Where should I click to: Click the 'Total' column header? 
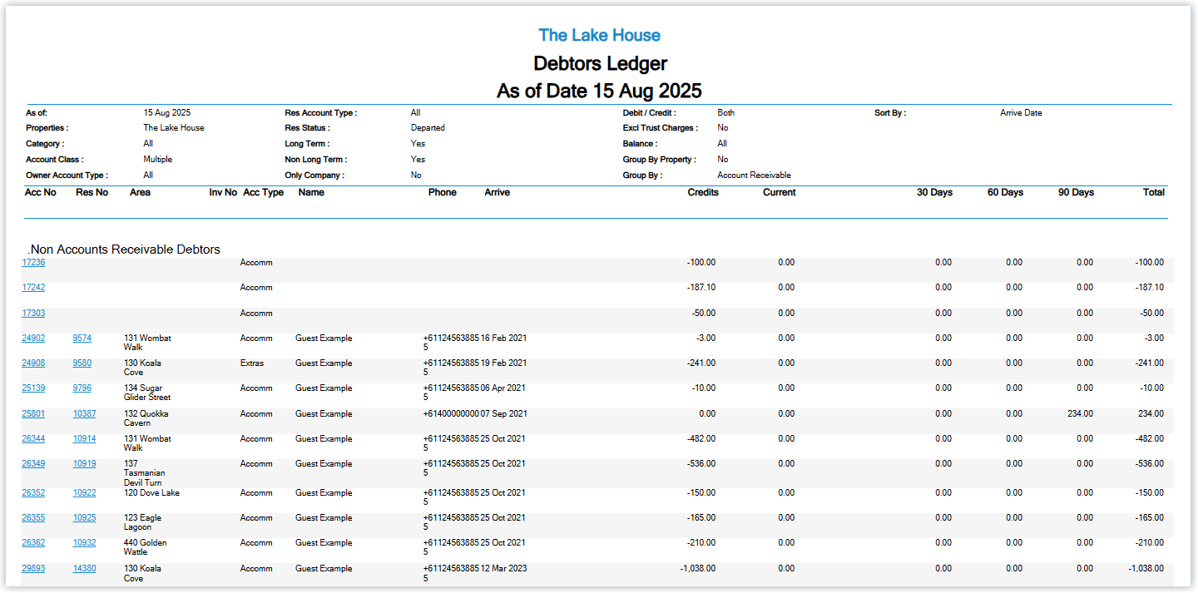1154,193
